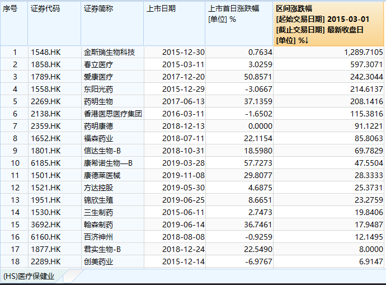386x285 pixels.
Task: Select the value 12.1495
Action: pos(369,237)
